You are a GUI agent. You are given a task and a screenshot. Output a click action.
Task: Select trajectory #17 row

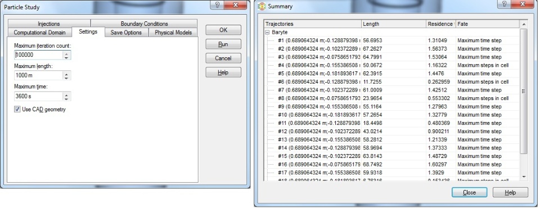tap(391, 173)
